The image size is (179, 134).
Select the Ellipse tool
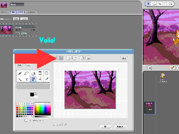[x=47, y=73]
